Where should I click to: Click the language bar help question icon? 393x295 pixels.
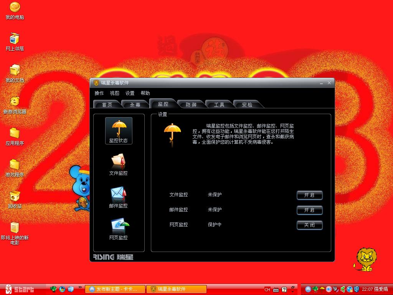pos(284,290)
